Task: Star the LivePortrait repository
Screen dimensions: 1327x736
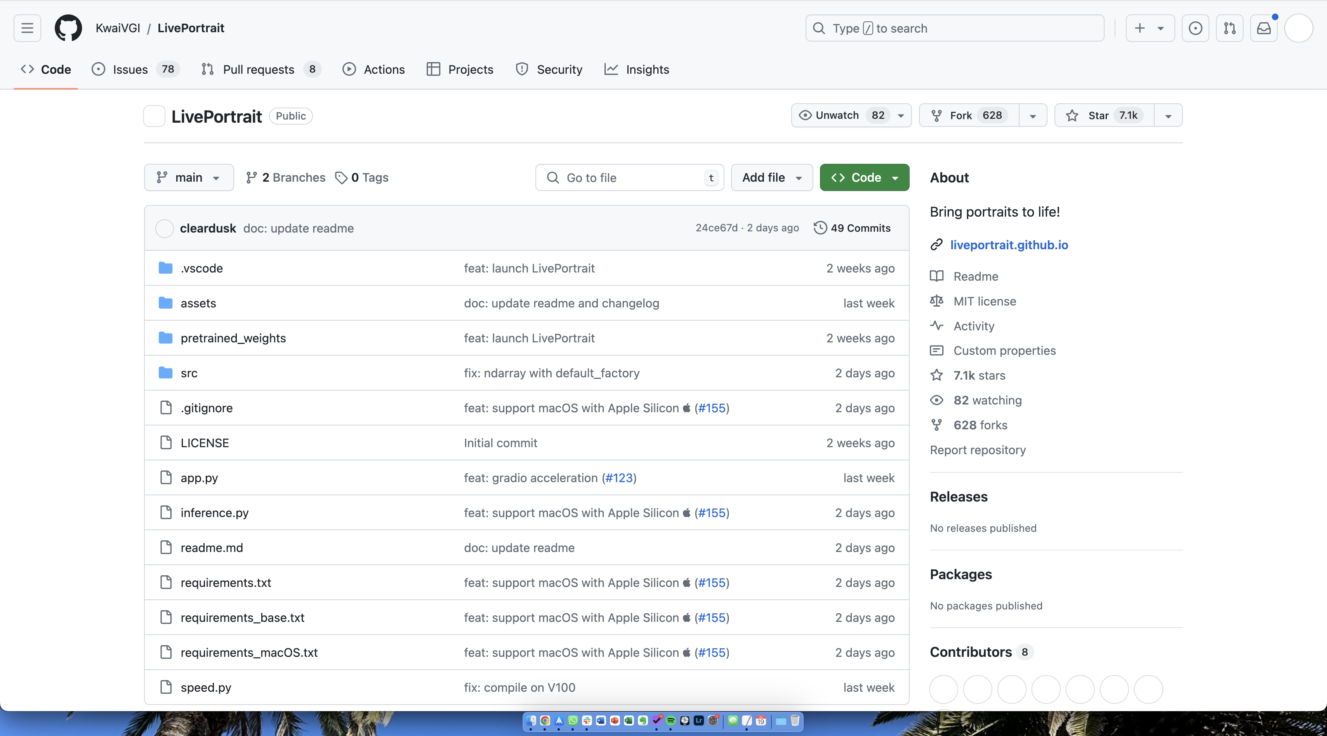Action: tap(1105, 115)
